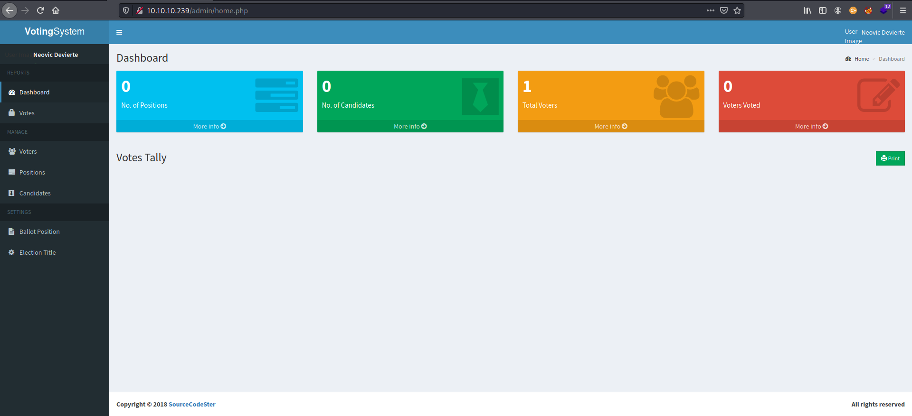Open Votes in the sidebar
This screenshot has height=416, width=912.
[x=27, y=113]
